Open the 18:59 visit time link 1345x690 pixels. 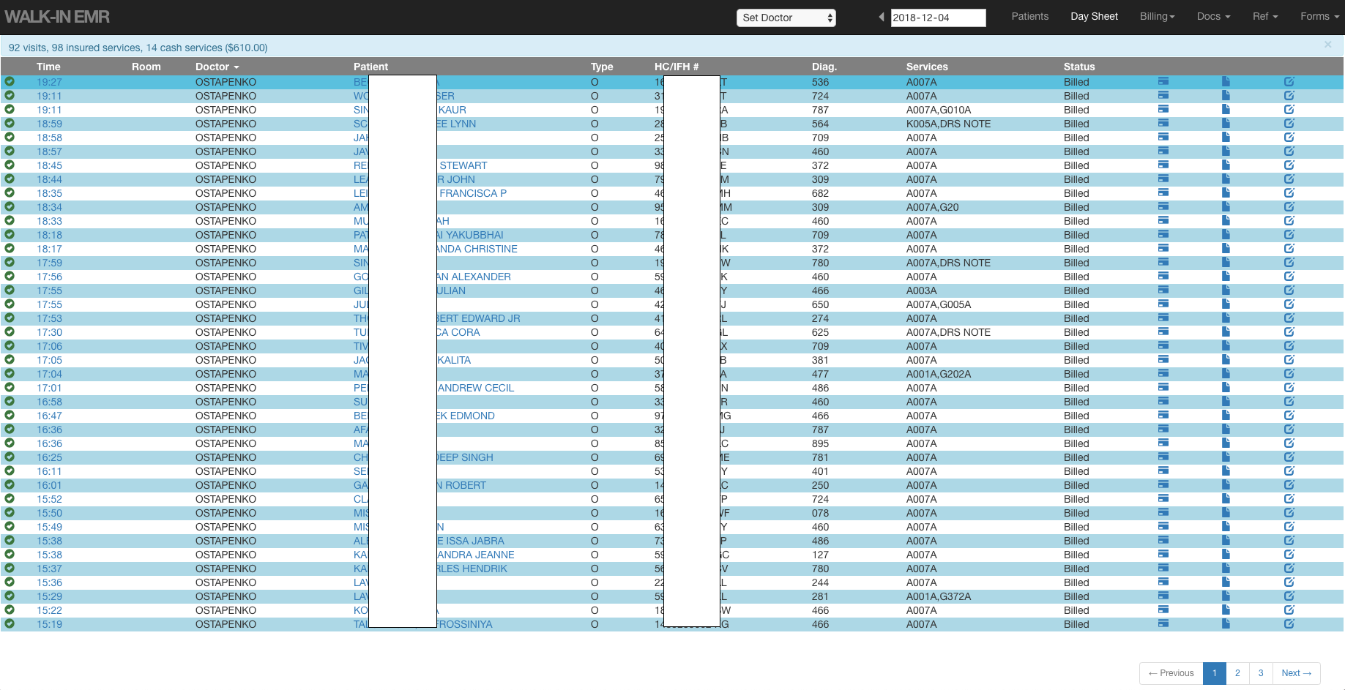49,124
